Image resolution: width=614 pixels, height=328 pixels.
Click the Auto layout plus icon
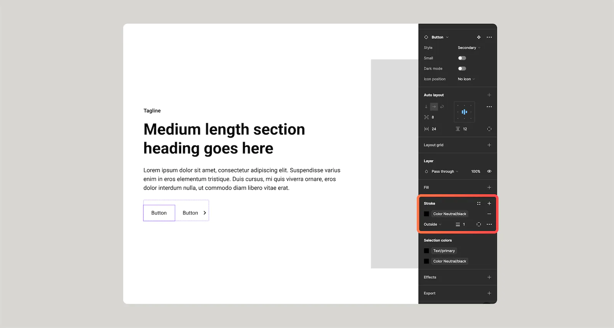(489, 95)
